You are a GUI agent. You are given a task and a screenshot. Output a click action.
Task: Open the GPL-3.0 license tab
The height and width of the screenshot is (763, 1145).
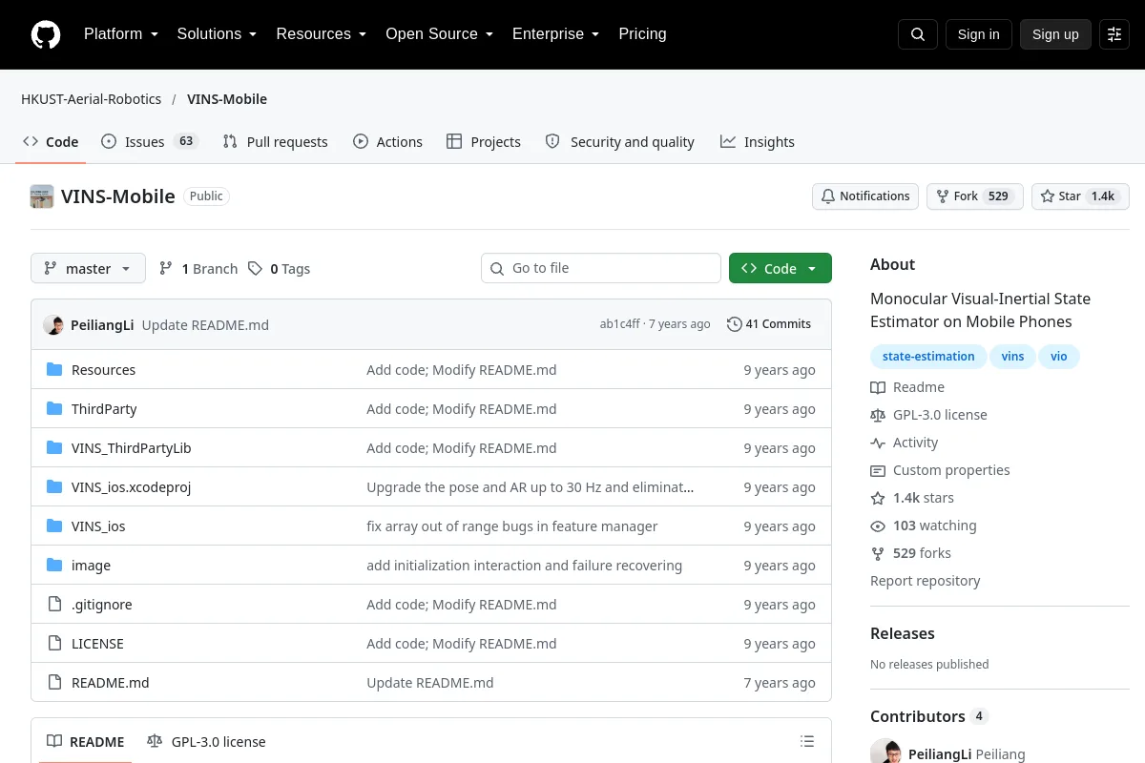pos(206,742)
